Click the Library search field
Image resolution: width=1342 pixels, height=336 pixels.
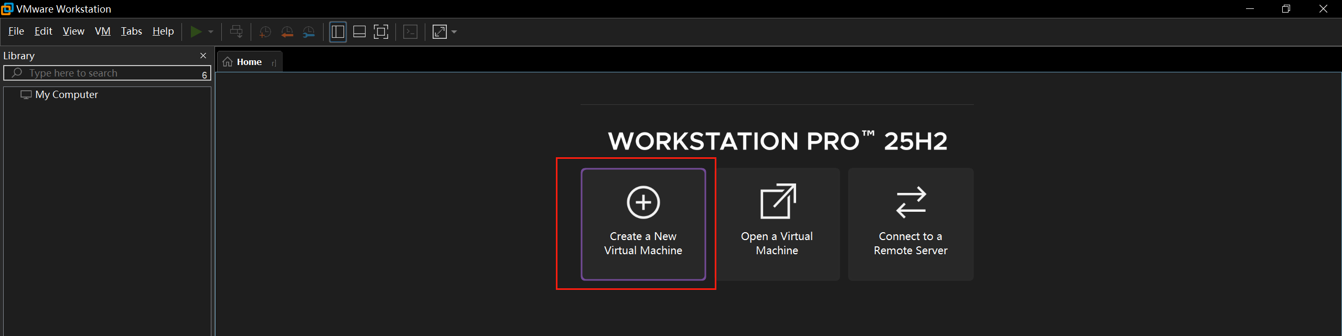(108, 73)
